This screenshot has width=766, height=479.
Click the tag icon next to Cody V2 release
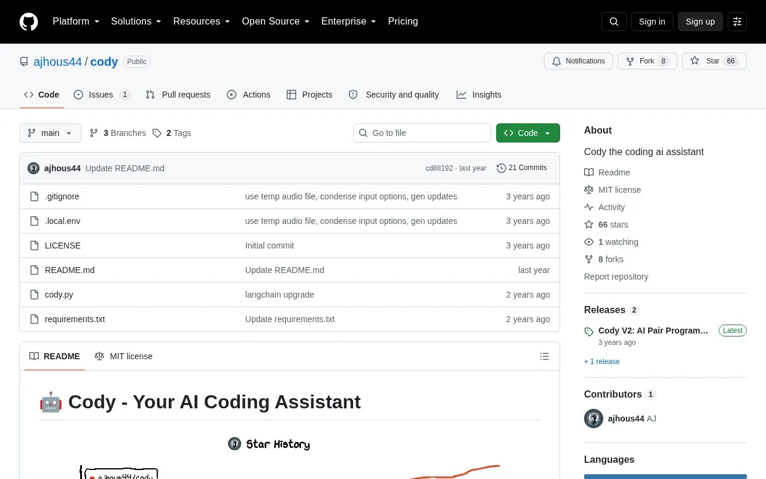click(x=589, y=332)
